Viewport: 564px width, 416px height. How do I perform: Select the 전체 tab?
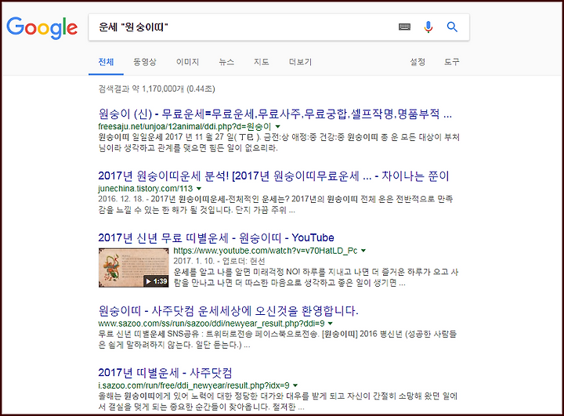[106, 62]
